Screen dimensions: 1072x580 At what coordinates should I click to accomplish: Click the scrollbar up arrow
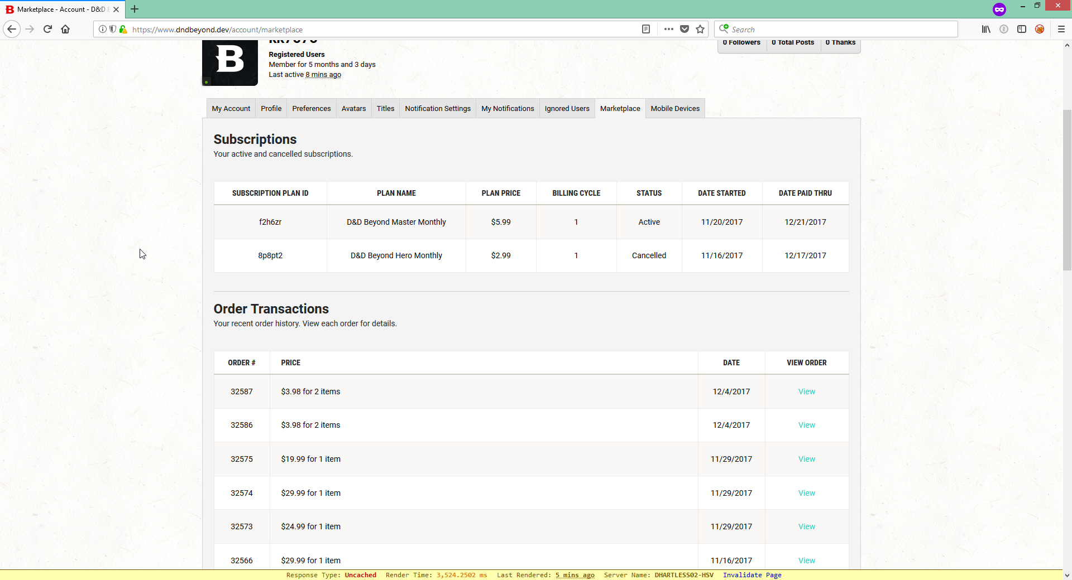(x=1067, y=45)
